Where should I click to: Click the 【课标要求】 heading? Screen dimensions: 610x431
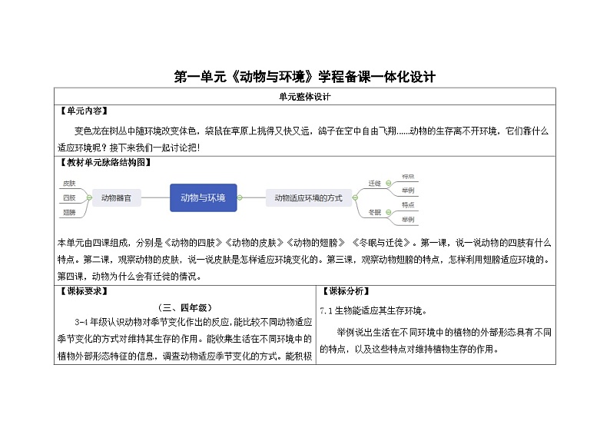tap(83, 291)
